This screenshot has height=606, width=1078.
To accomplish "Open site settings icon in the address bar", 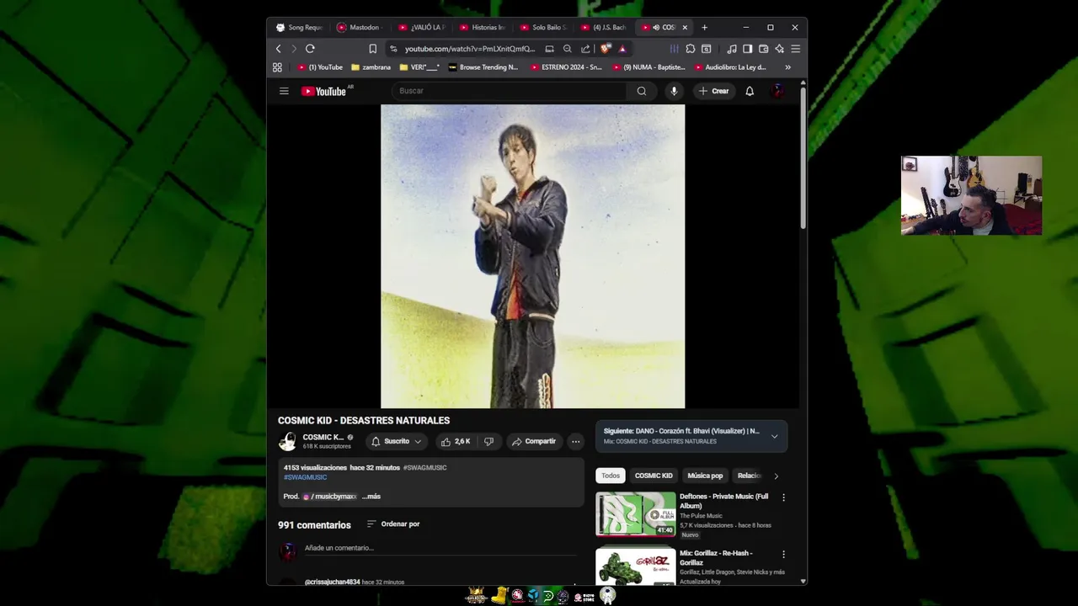I will 393,49.
